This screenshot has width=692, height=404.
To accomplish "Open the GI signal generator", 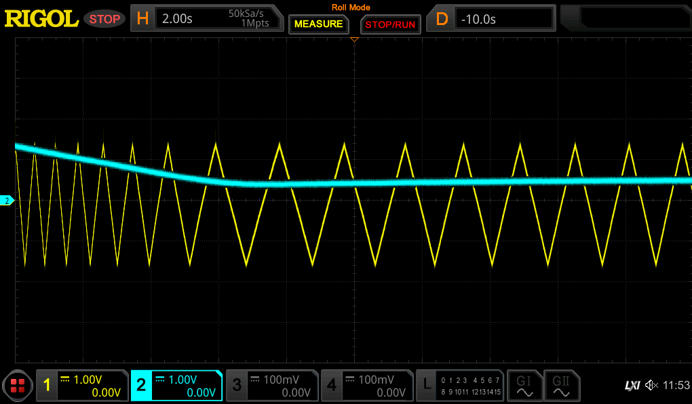I will (x=524, y=386).
